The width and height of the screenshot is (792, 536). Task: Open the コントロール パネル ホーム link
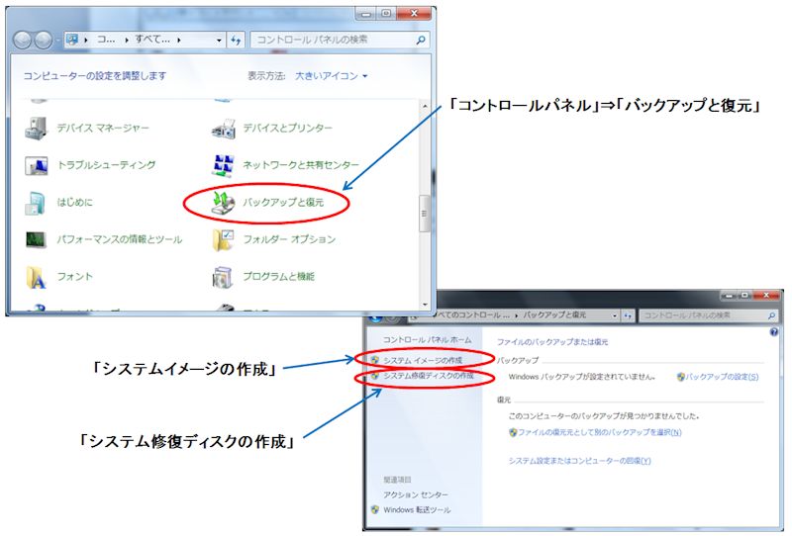[x=427, y=339]
